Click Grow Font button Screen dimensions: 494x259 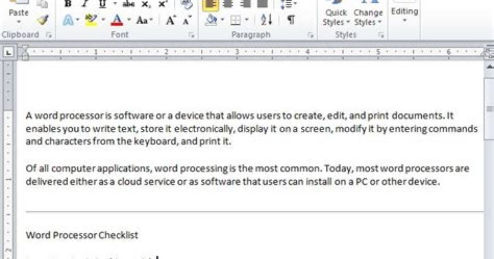point(171,21)
